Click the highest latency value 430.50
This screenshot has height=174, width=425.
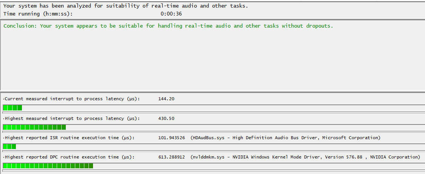coord(166,118)
